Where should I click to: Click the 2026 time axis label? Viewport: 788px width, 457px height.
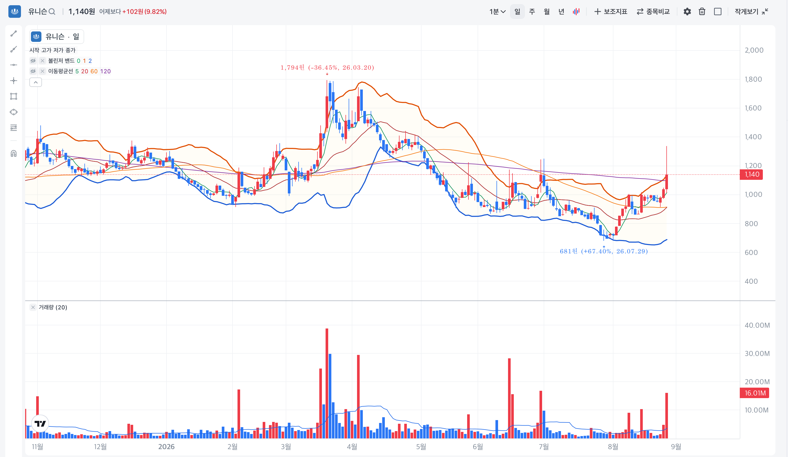click(x=166, y=447)
